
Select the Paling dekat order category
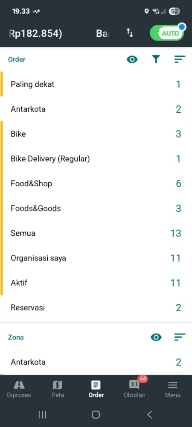96,84
